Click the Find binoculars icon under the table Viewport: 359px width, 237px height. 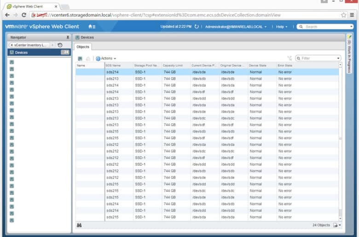[x=79, y=226]
